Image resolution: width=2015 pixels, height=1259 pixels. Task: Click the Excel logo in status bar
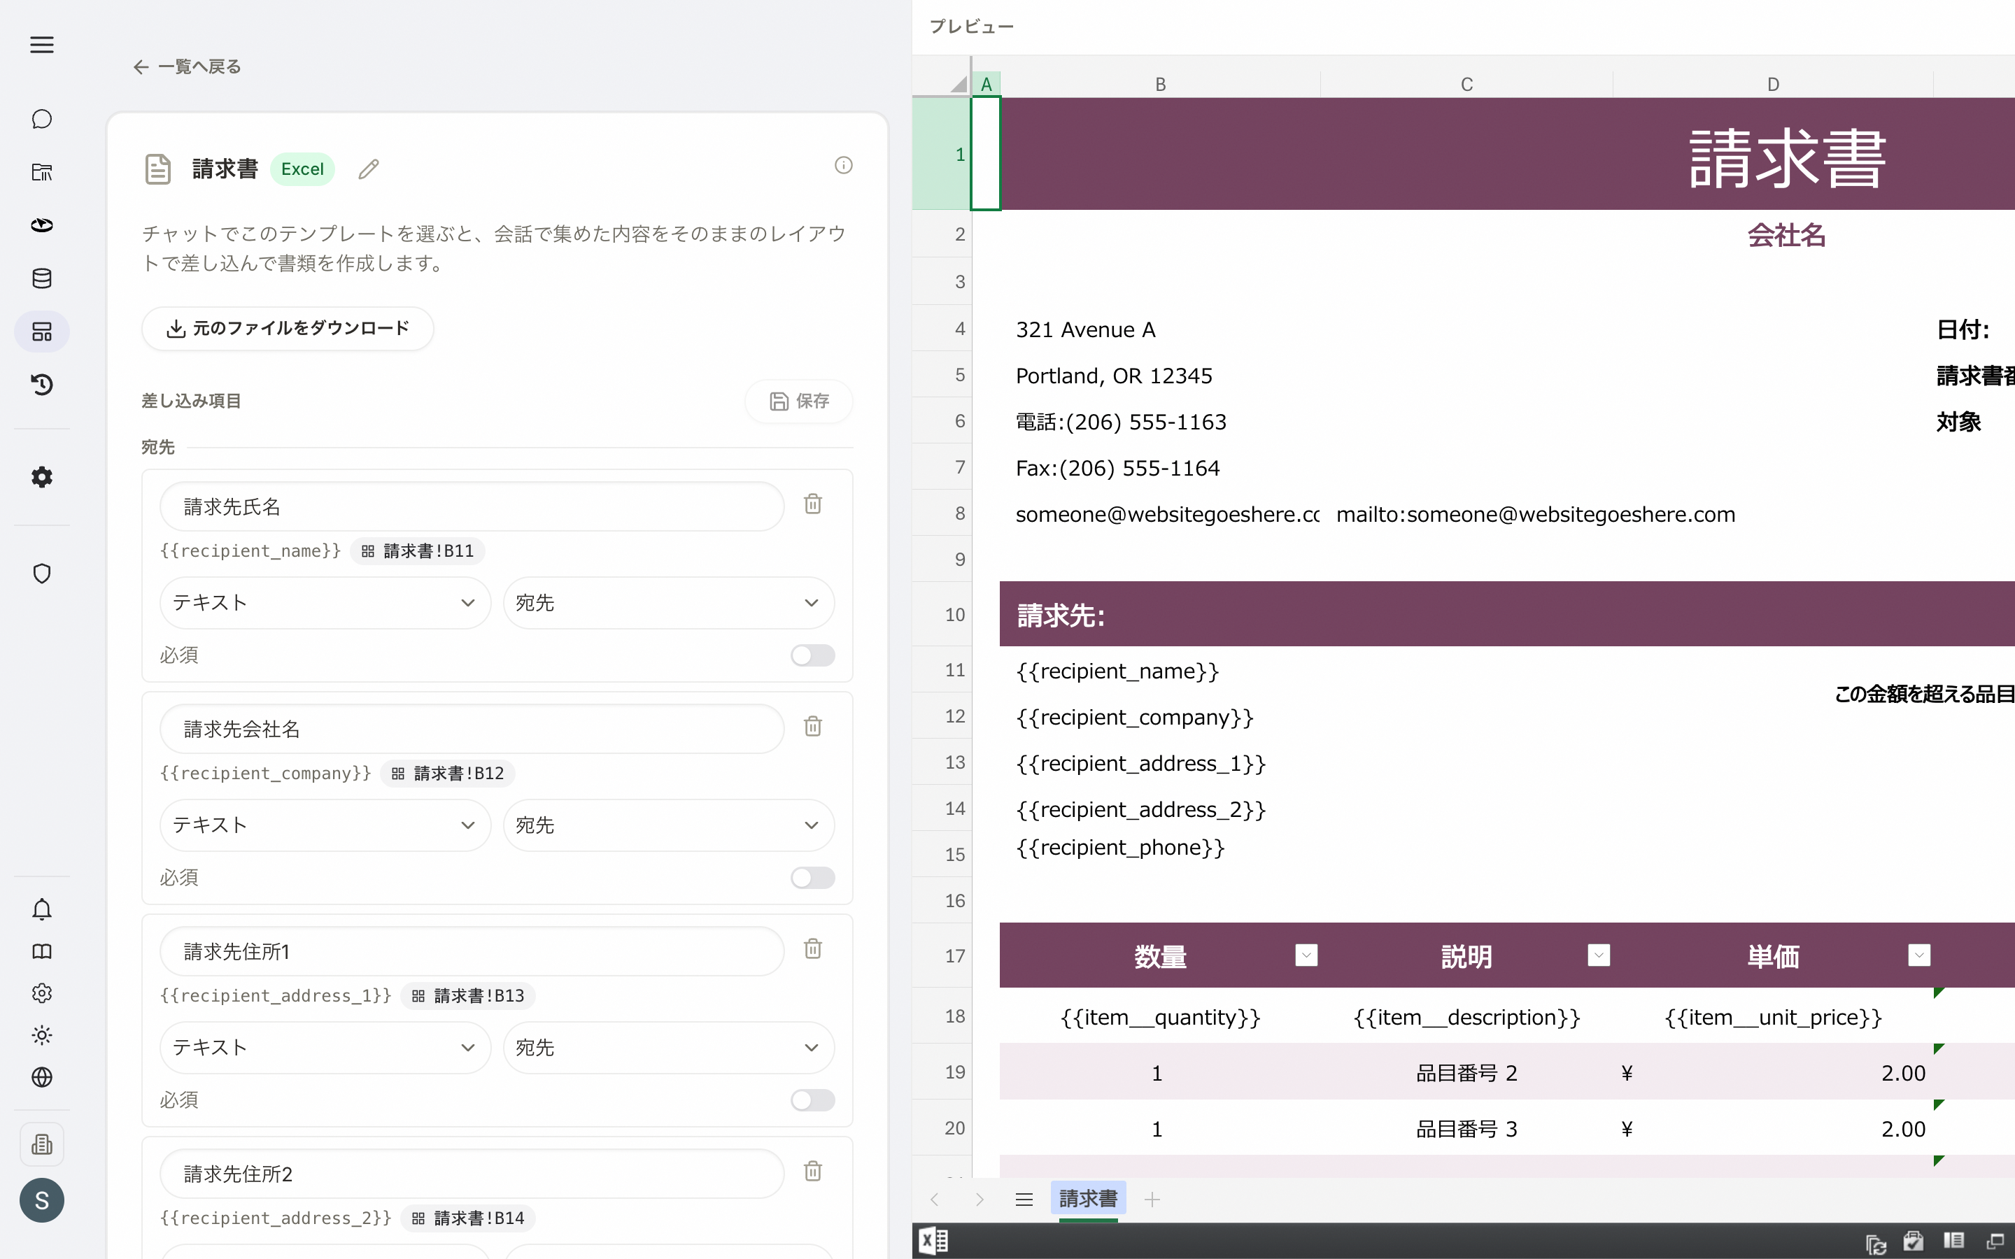tap(933, 1241)
